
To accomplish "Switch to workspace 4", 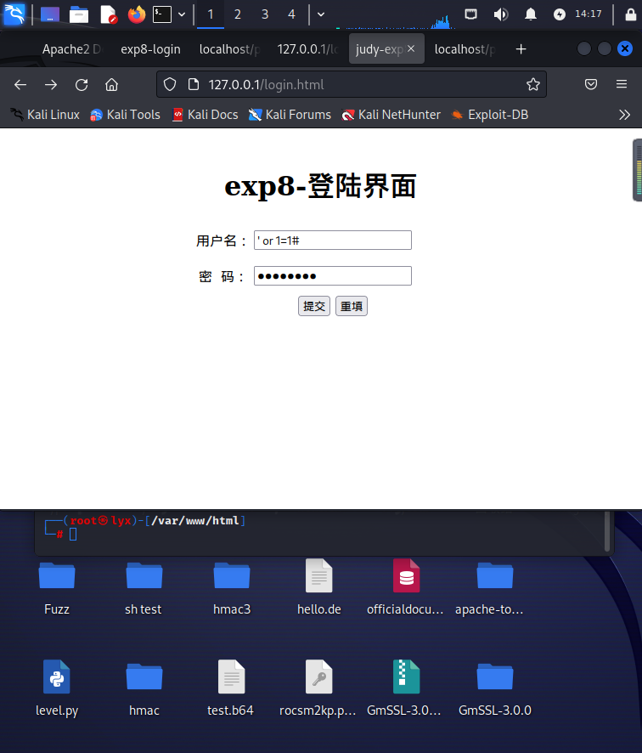I will coord(291,14).
